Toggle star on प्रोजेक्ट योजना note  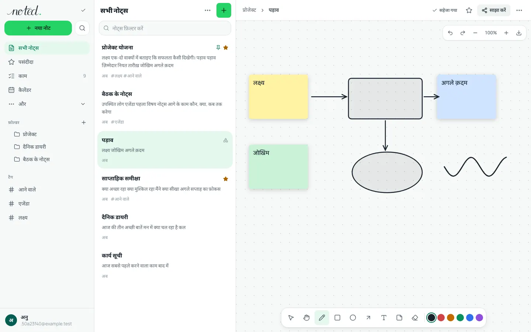226,48
